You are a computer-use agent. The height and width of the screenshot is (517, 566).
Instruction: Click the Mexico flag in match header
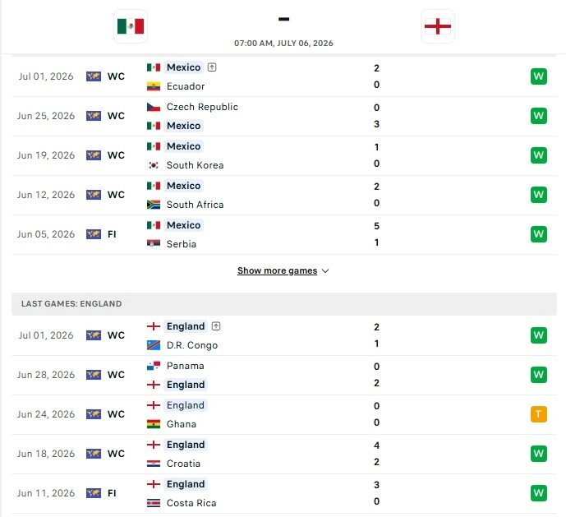pyautogui.click(x=131, y=26)
